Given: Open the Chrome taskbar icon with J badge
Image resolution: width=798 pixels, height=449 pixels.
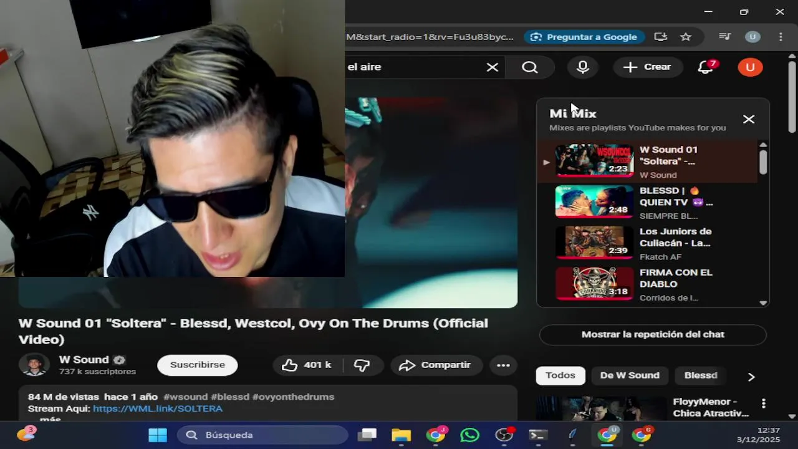Looking at the screenshot, I should point(436,435).
